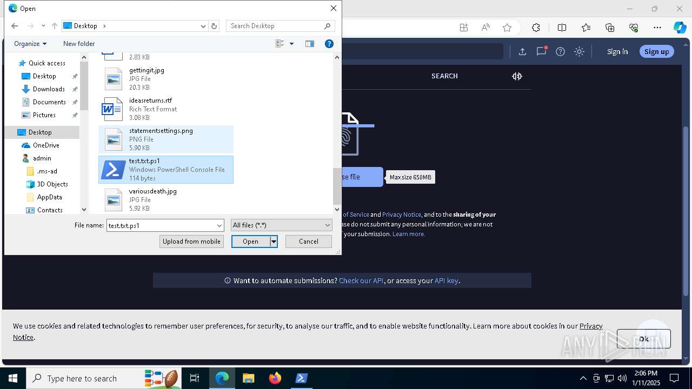Open the Privacy Notice link in terms text

tap(402, 214)
